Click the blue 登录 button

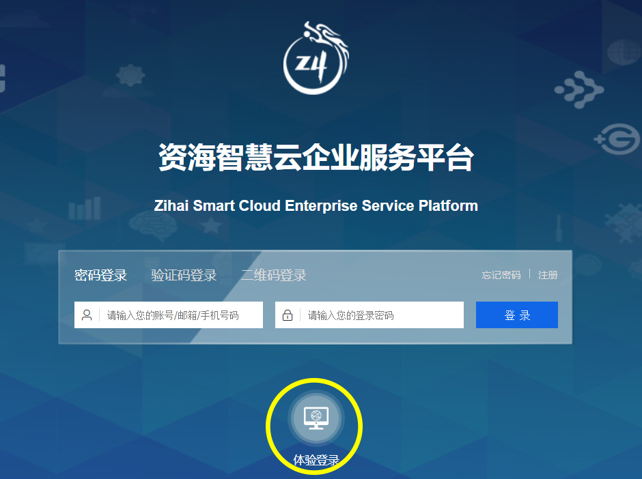[x=517, y=315]
